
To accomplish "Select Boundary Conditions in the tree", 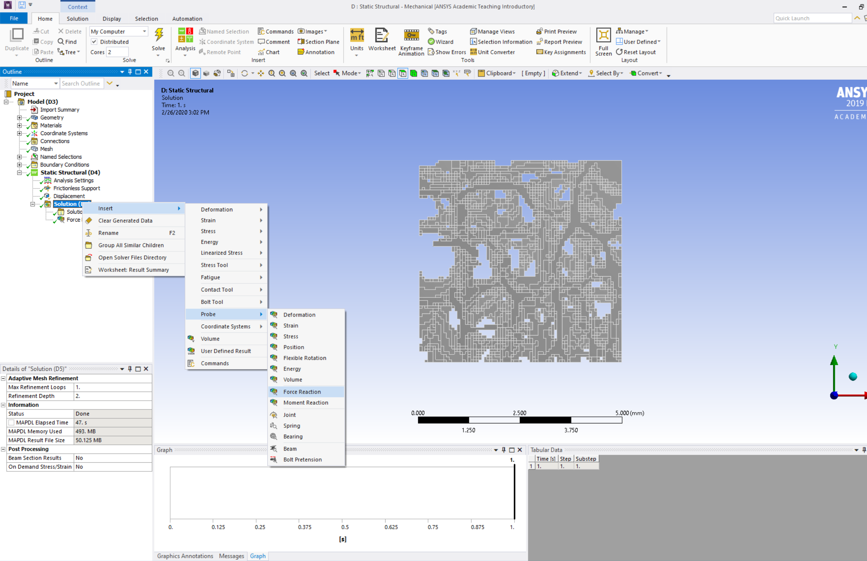I will click(x=64, y=165).
